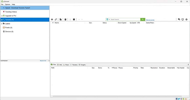Viewport: 190px width, 100px height.
Task: Click the Report Ad link
Action: (43, 61)
